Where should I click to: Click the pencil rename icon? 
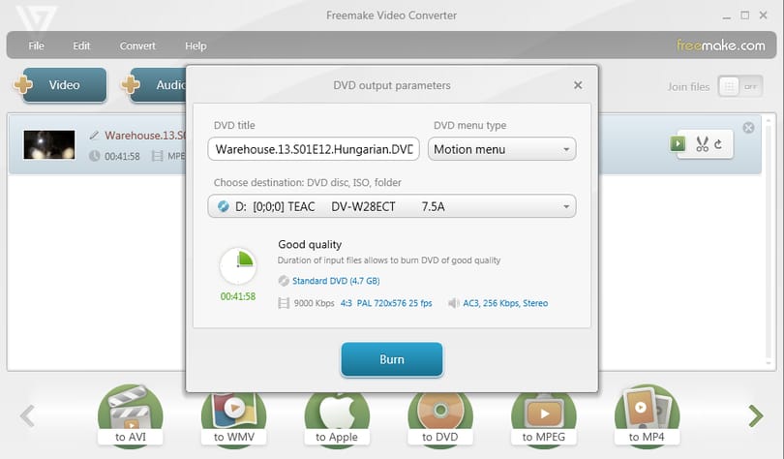(x=94, y=135)
